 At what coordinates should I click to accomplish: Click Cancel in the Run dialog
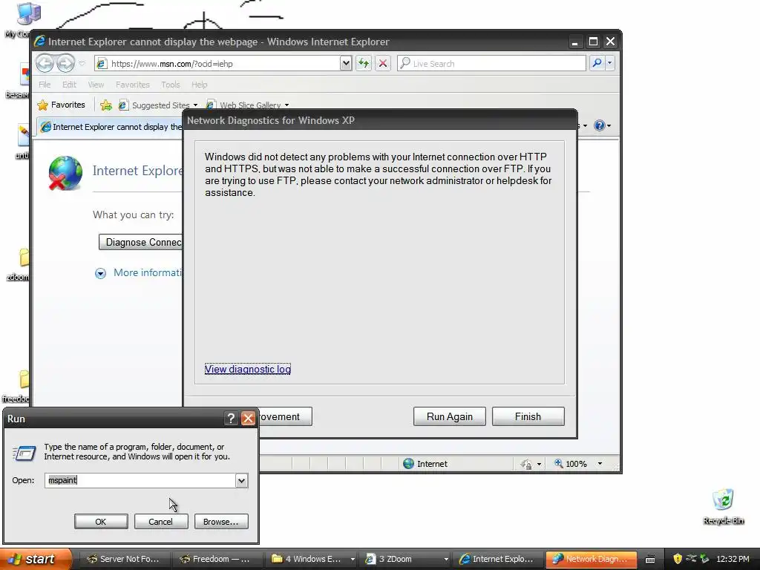tap(160, 522)
